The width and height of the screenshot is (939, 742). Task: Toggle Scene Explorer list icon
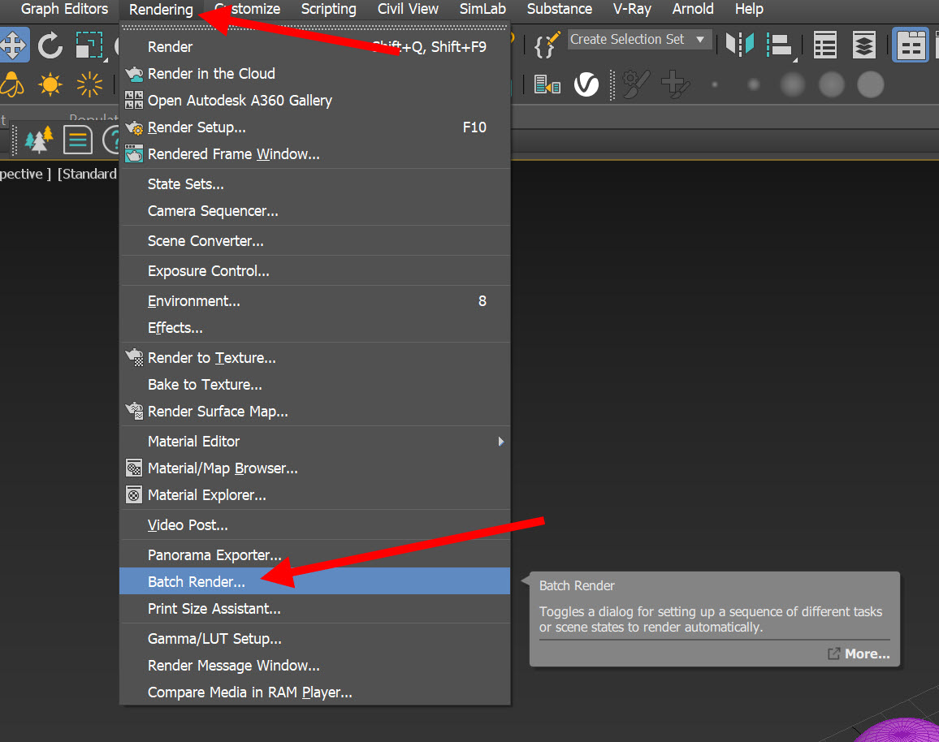click(x=825, y=45)
